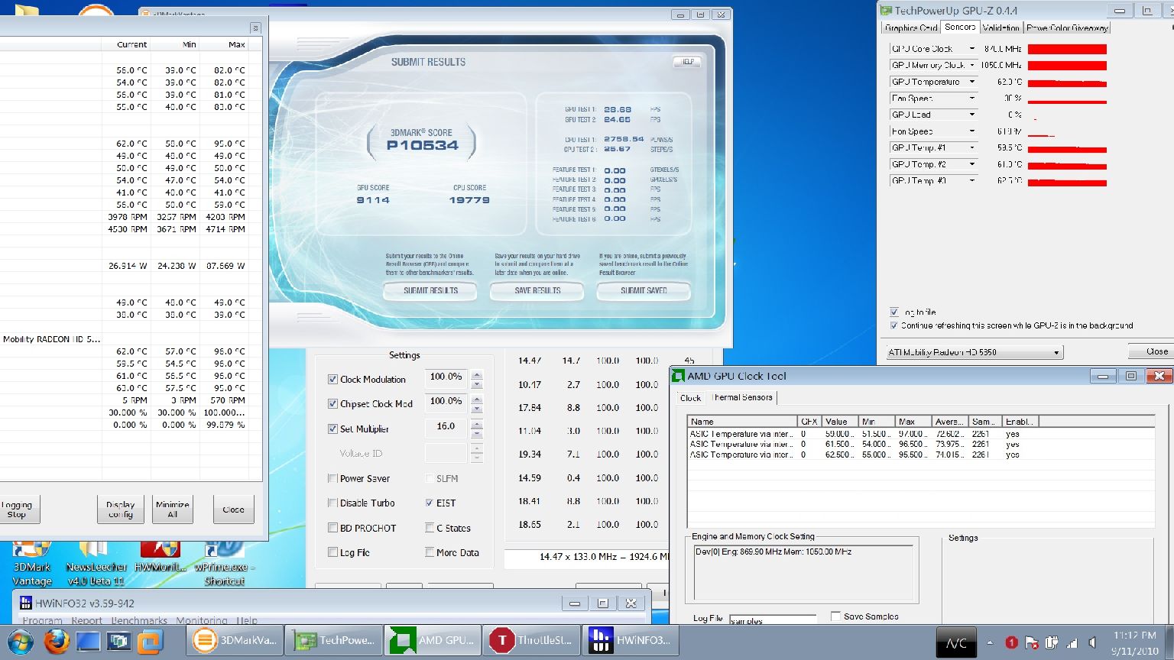This screenshot has width=1174, height=660.
Task: Open GPU Memory Clock sensor dropdown
Action: [x=972, y=65]
